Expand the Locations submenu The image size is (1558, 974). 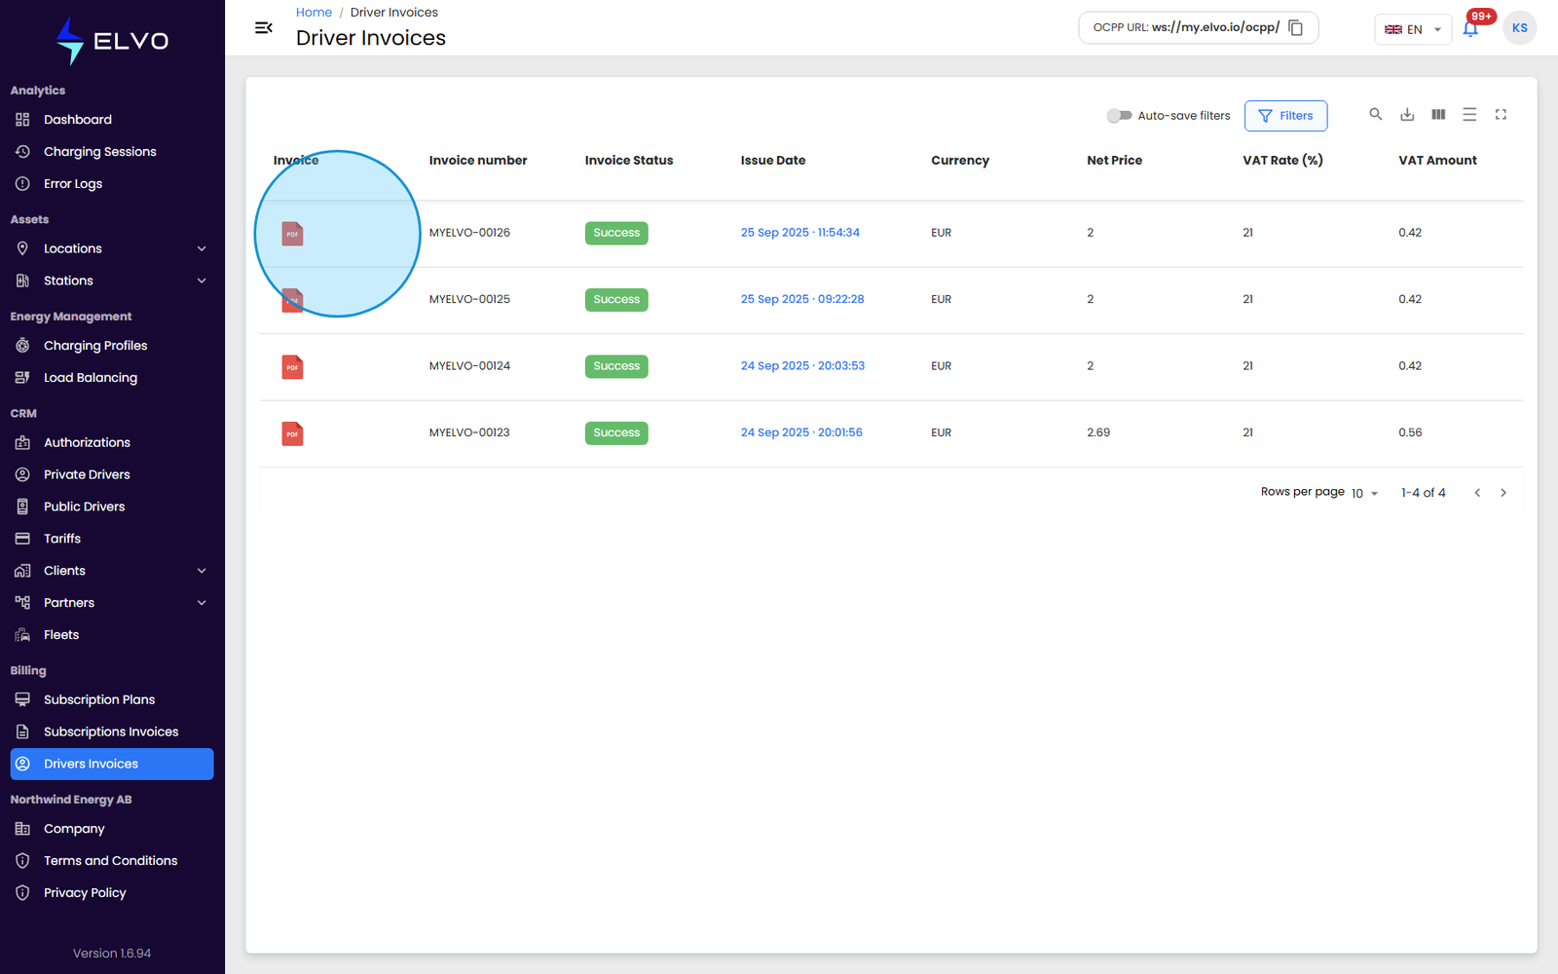202,249
